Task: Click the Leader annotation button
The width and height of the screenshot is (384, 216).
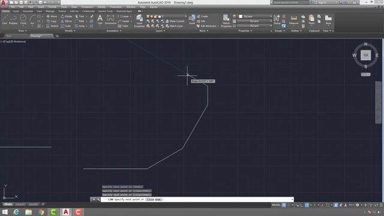Action: click(124, 22)
